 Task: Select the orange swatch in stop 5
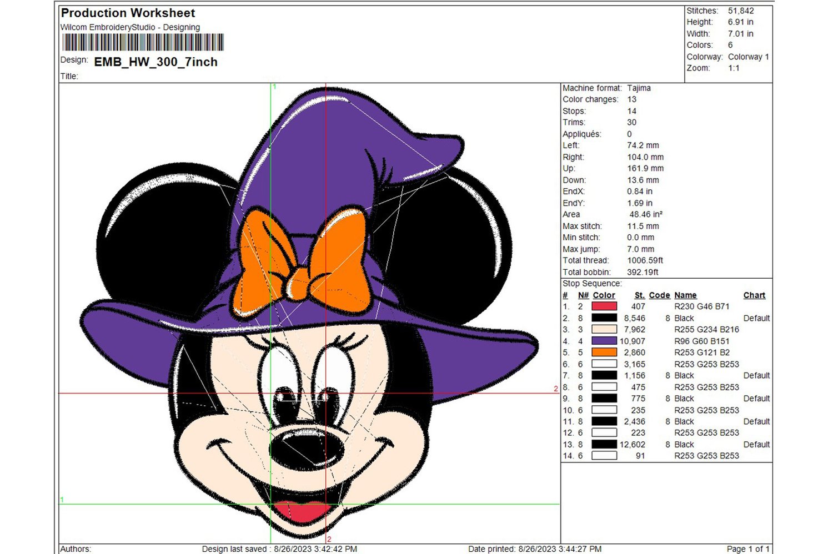coord(604,352)
